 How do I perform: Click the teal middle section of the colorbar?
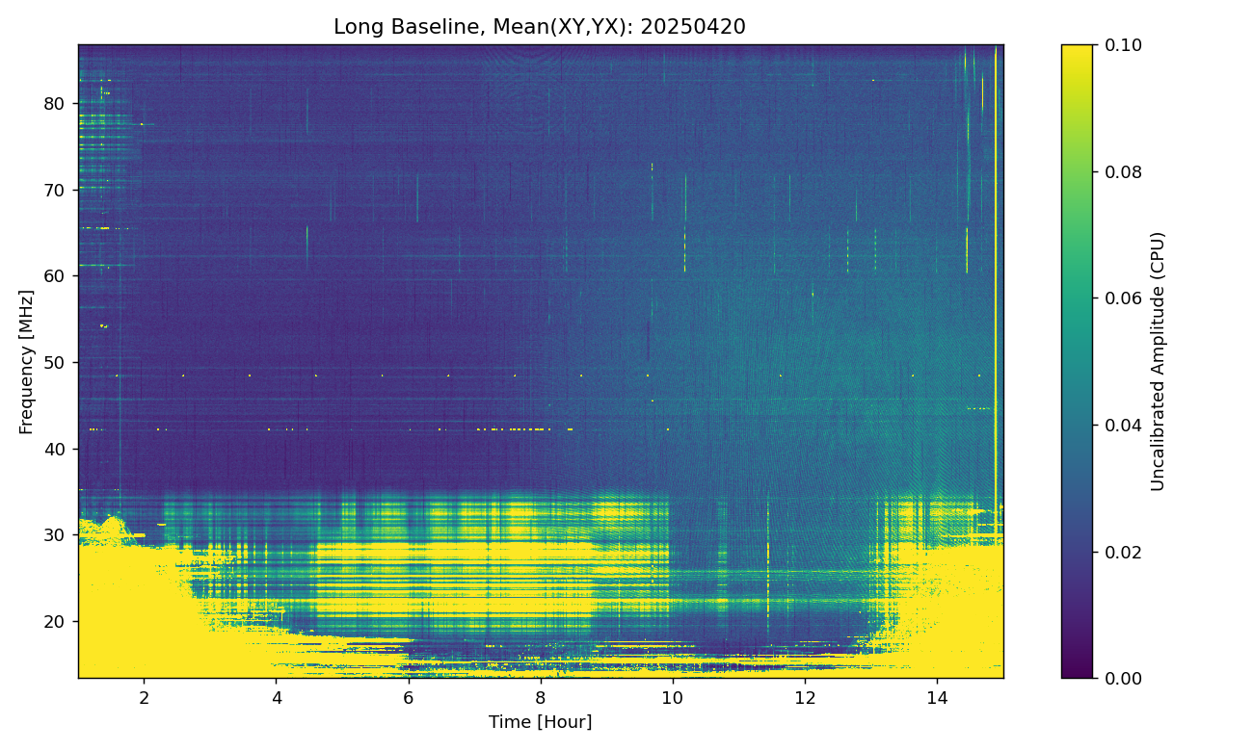point(1077,361)
